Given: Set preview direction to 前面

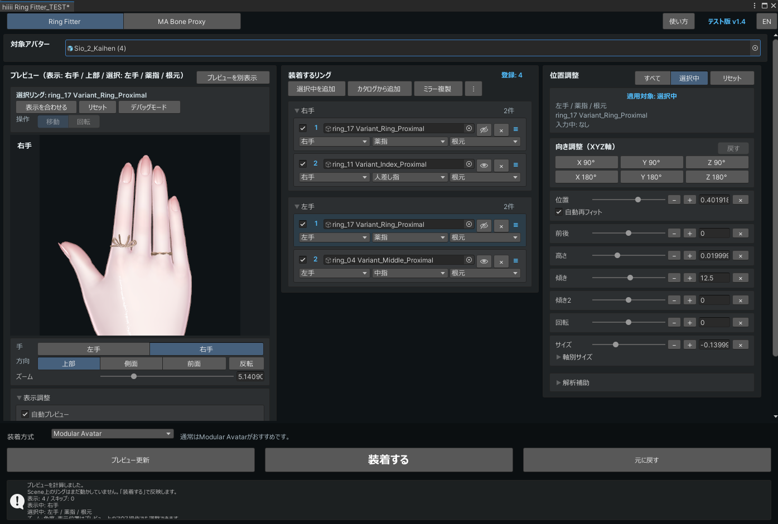Looking at the screenshot, I should tap(194, 363).
